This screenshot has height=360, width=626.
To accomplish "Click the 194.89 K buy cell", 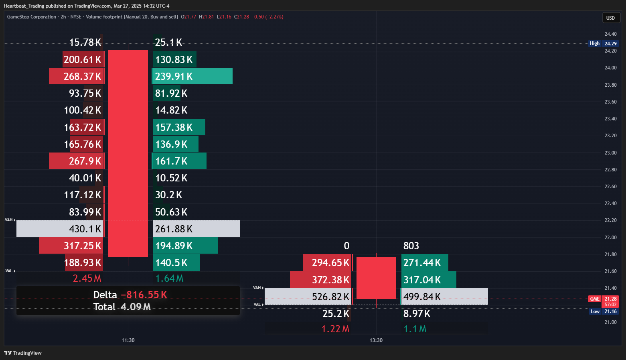I will tap(185, 246).
